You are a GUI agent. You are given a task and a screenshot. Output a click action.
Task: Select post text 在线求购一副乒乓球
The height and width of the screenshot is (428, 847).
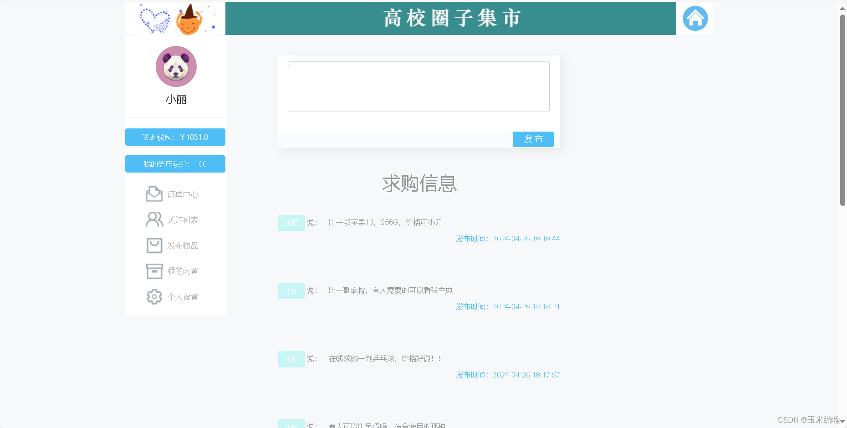tap(385, 358)
